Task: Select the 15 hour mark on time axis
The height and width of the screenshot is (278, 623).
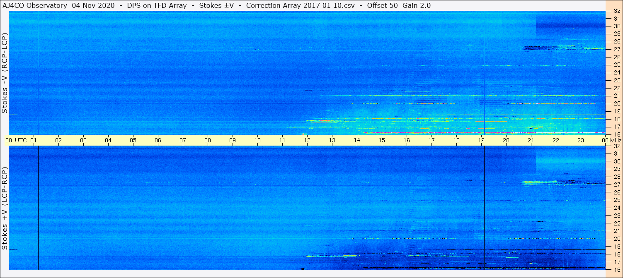Action: click(382, 140)
